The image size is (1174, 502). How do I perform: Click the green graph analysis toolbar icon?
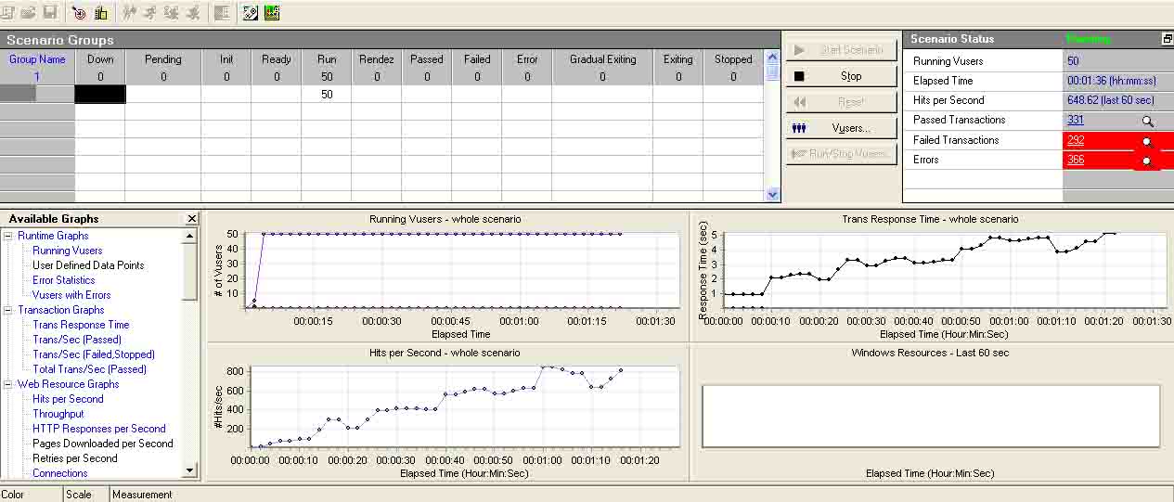[272, 13]
